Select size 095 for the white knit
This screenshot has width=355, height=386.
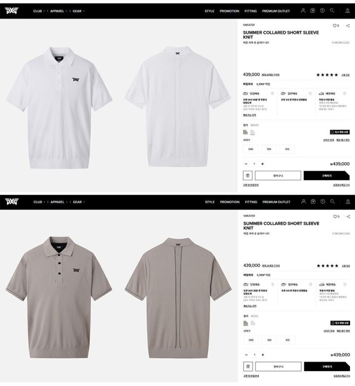(x=250, y=149)
